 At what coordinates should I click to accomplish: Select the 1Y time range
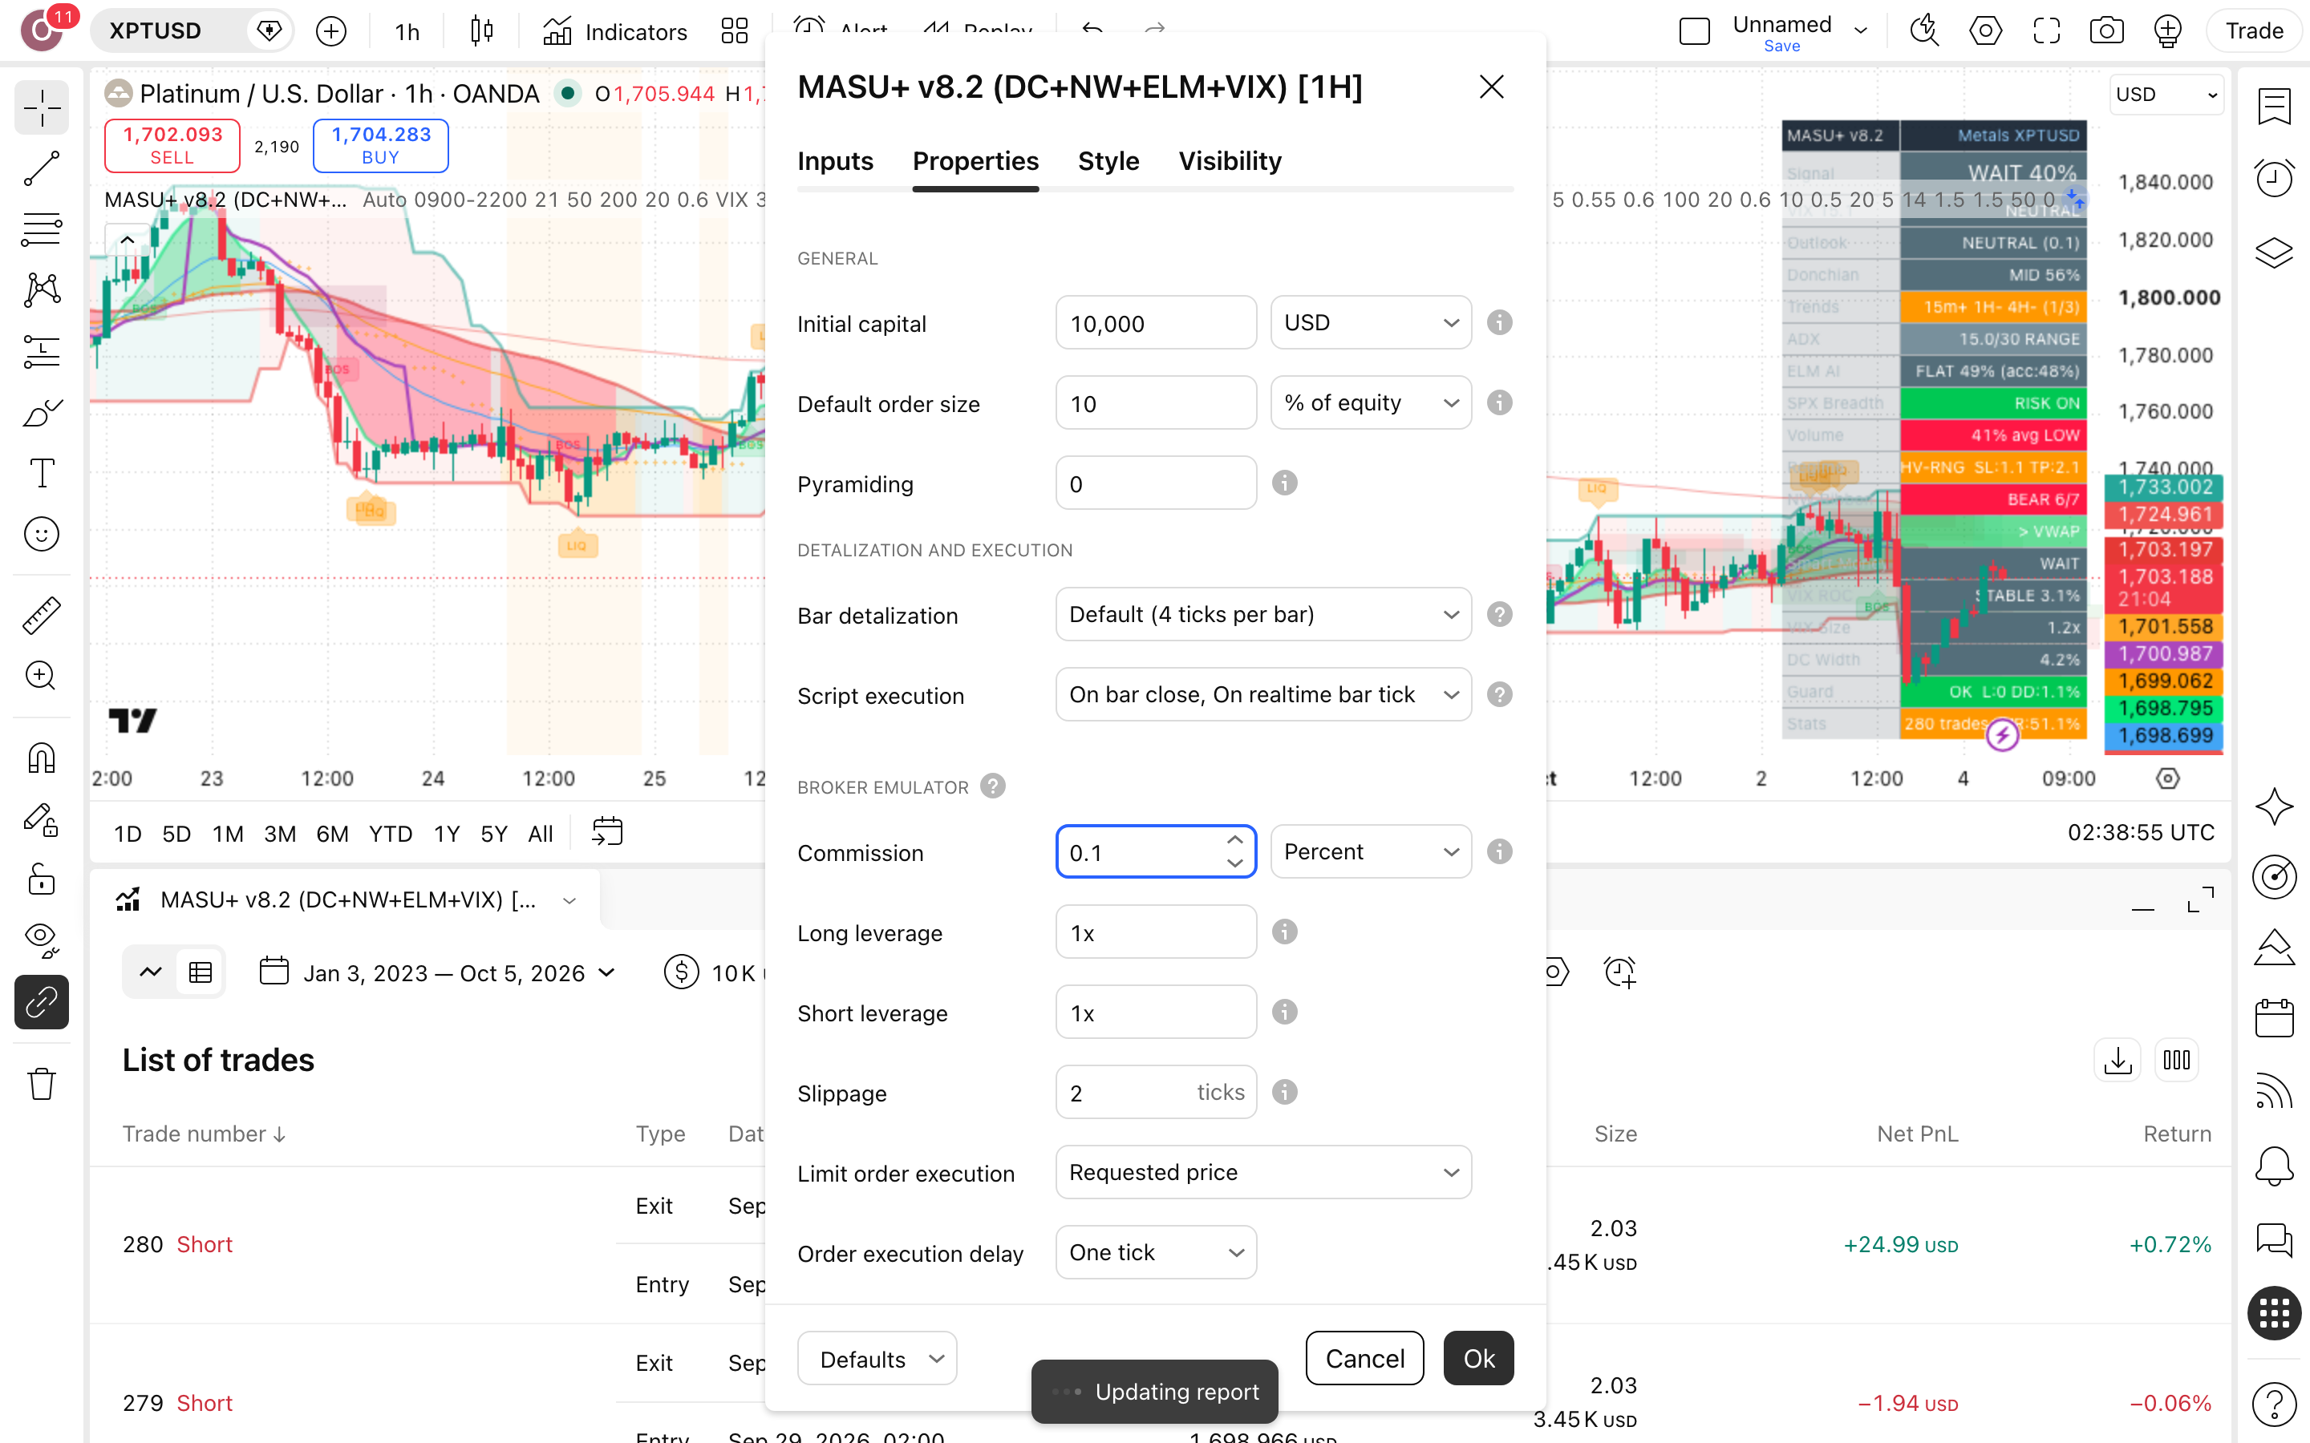[447, 833]
